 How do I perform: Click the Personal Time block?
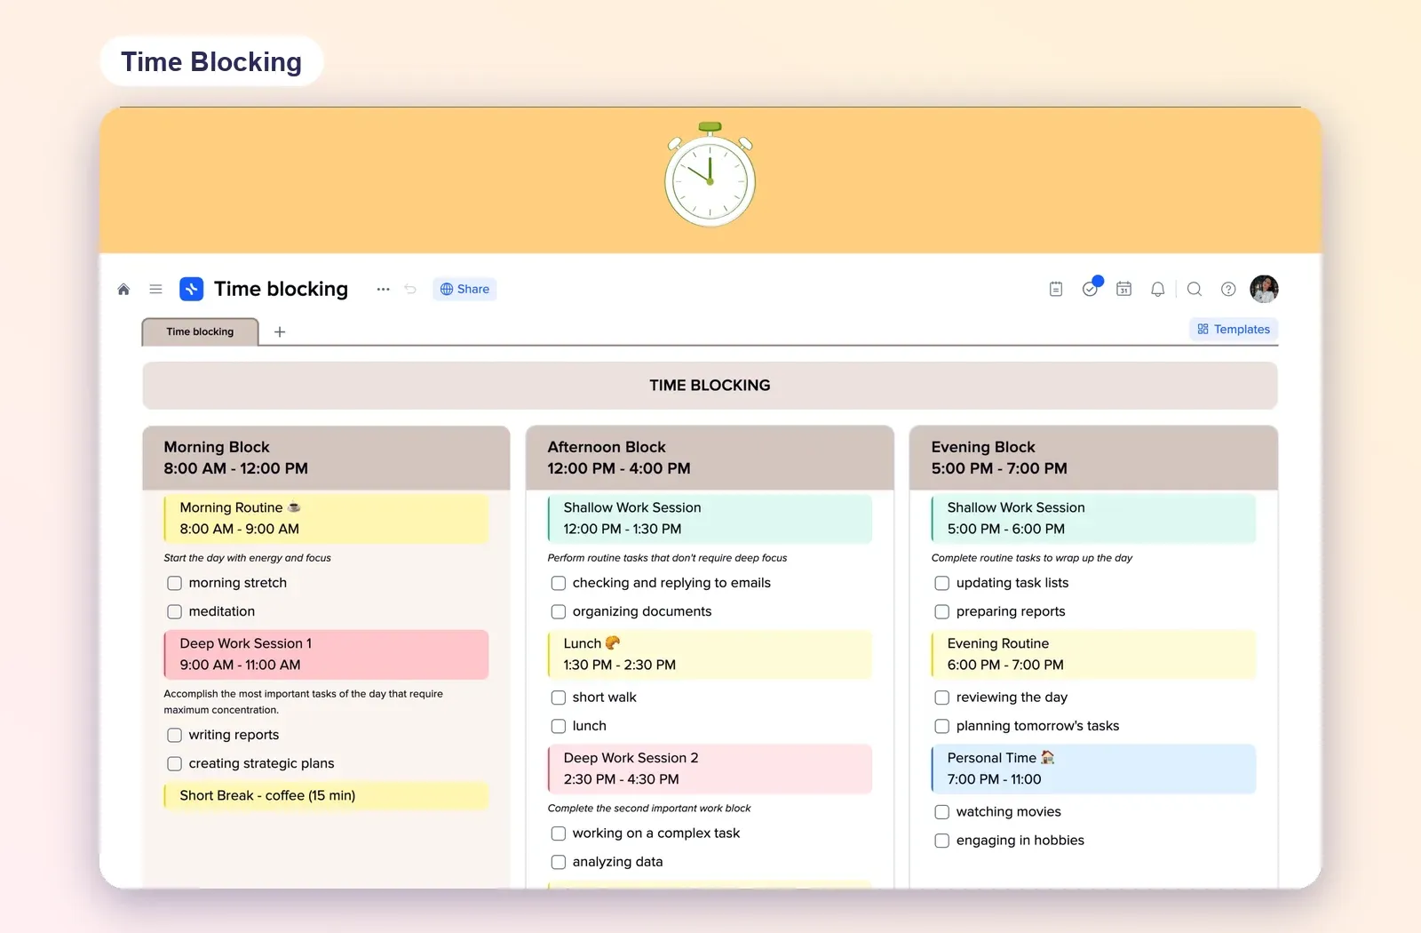(1093, 769)
